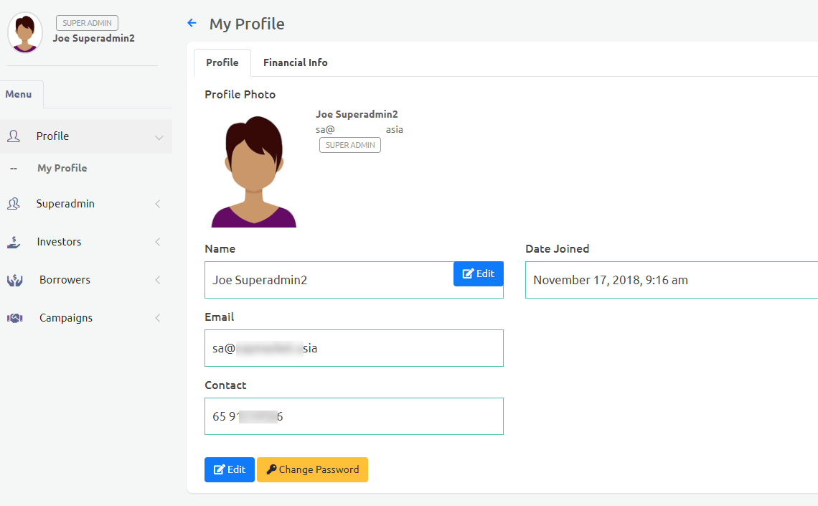Click the SUPER ADMIN badge under profile email

coord(350,145)
